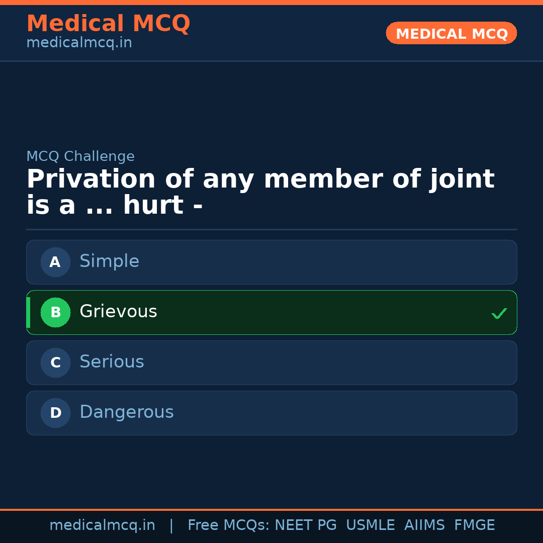543x543 pixels.
Task: Click the D badge icon beside Dangerous
Action: pos(55,413)
